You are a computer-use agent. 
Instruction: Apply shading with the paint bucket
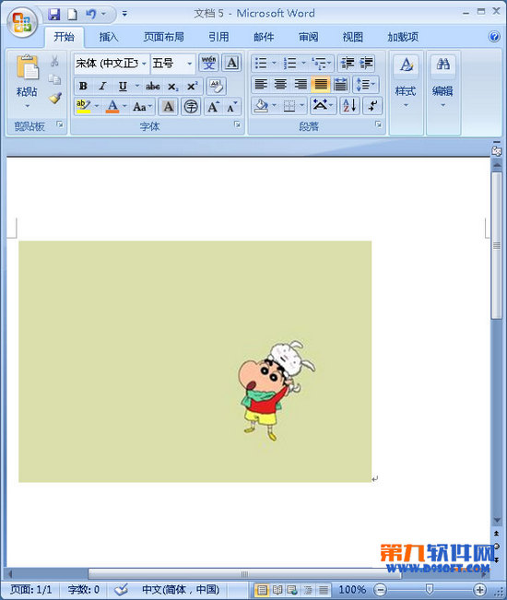click(262, 105)
